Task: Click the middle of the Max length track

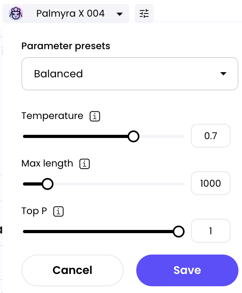Action: point(104,184)
